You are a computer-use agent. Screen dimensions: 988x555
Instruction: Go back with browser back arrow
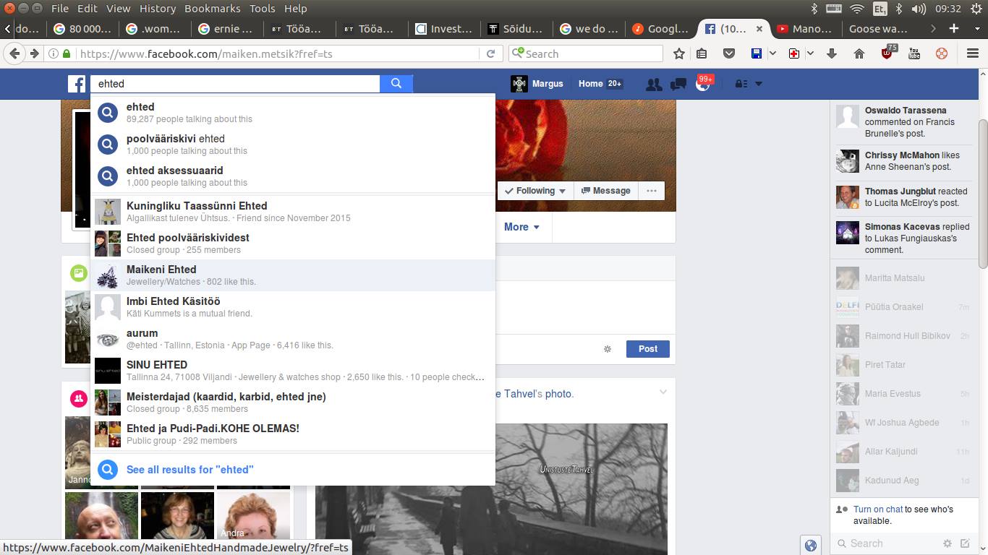coord(14,53)
